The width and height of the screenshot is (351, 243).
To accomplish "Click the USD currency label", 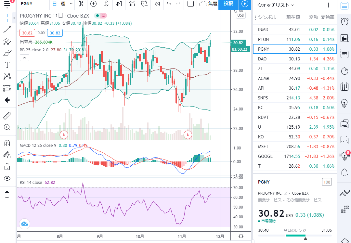I will (x=240, y=15).
